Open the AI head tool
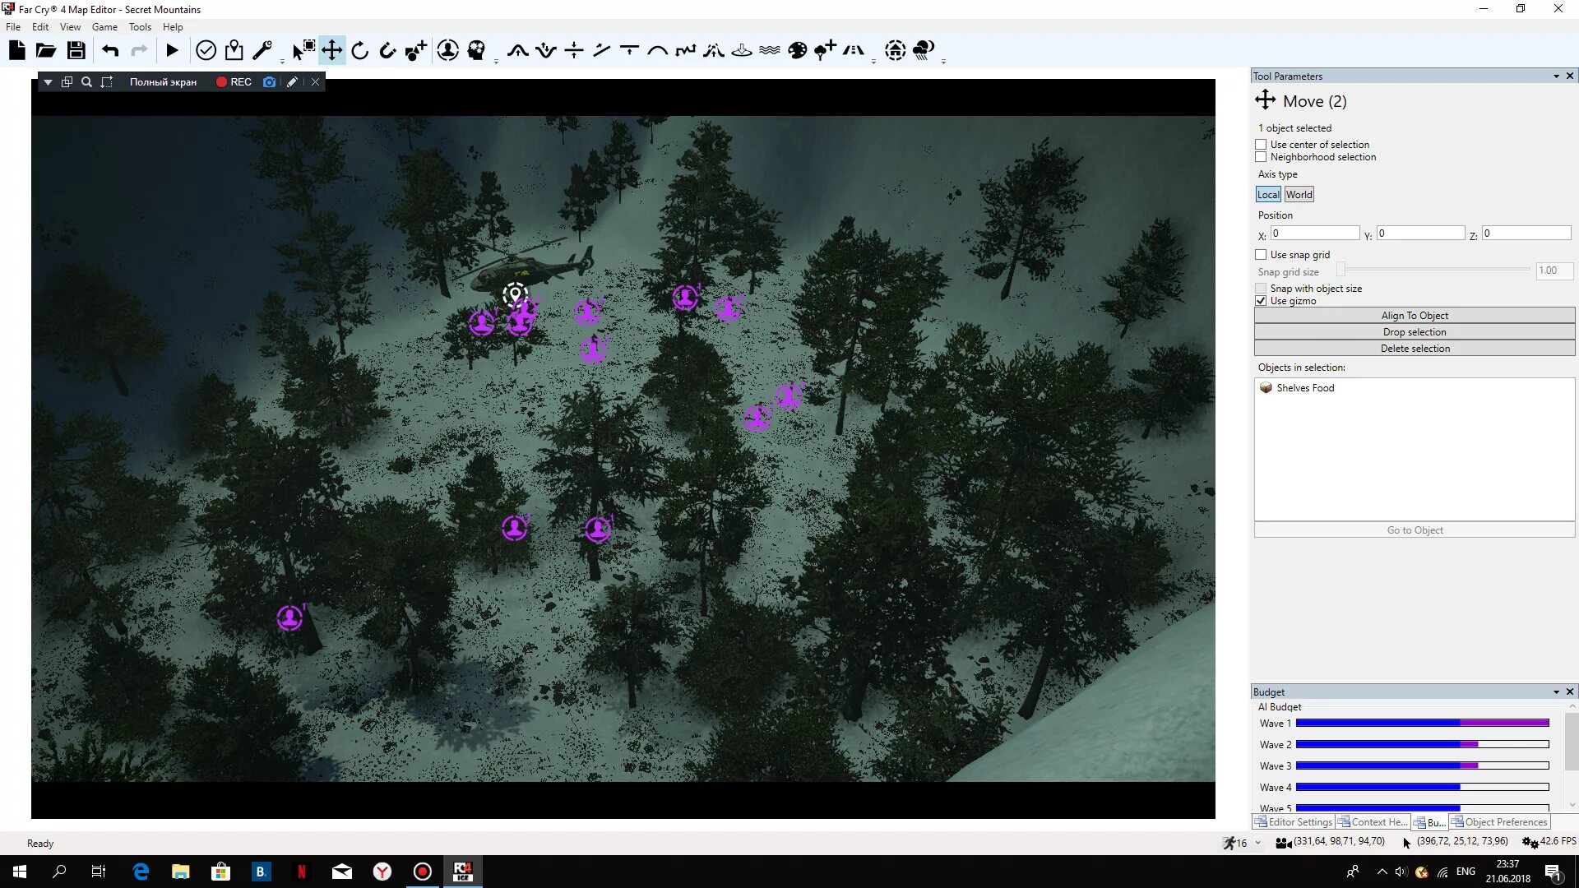The width and height of the screenshot is (1579, 888). click(x=476, y=51)
